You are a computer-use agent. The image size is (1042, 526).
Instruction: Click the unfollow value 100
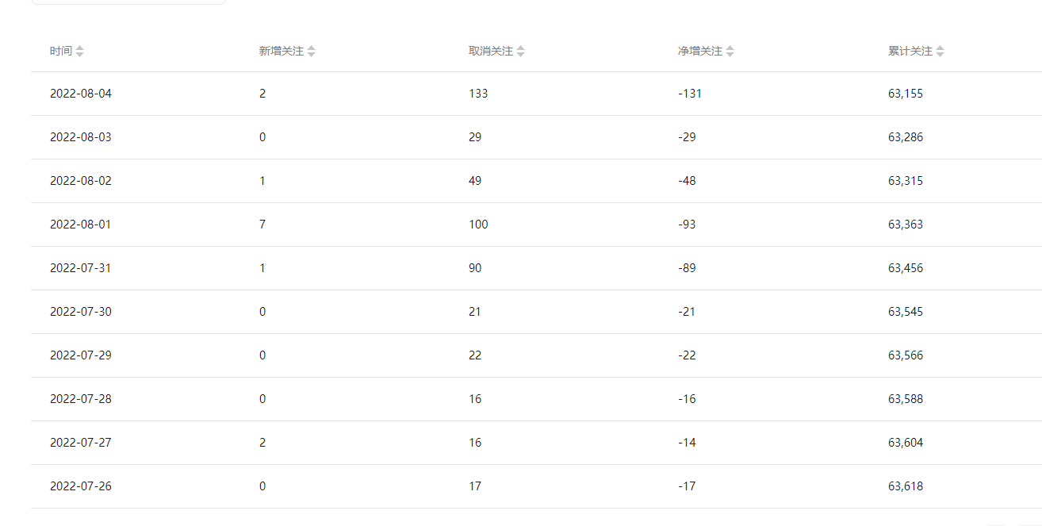478,225
